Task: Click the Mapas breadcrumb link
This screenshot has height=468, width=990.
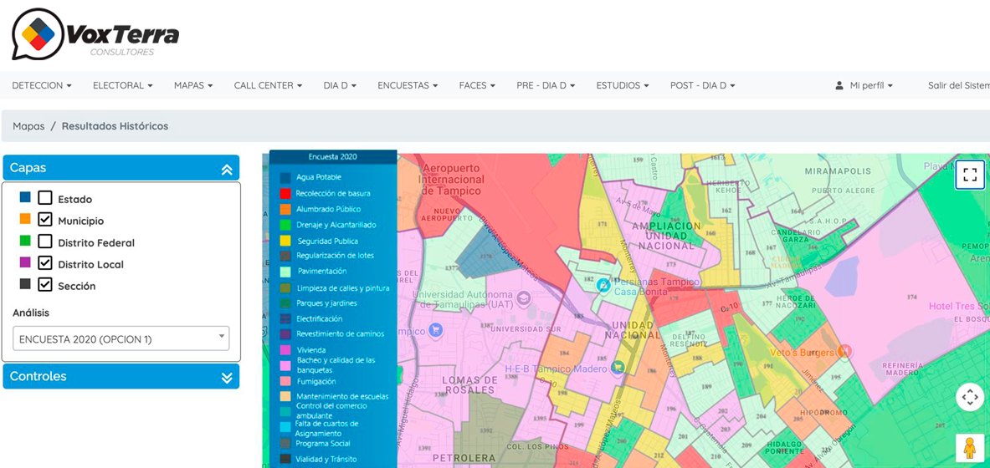Action: [28, 126]
